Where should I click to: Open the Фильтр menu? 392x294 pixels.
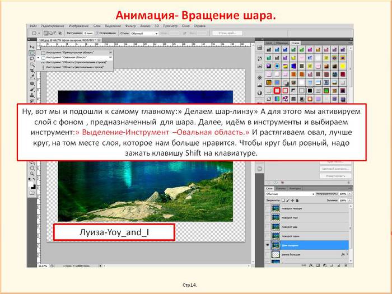click(130, 26)
